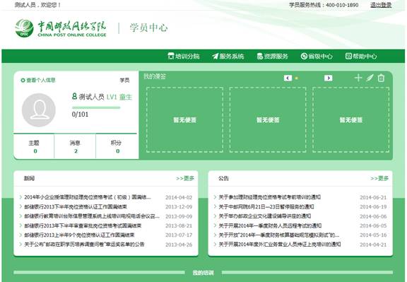Select the first empty 暂无便签 note slot
407x282 pixels.
click(185, 119)
